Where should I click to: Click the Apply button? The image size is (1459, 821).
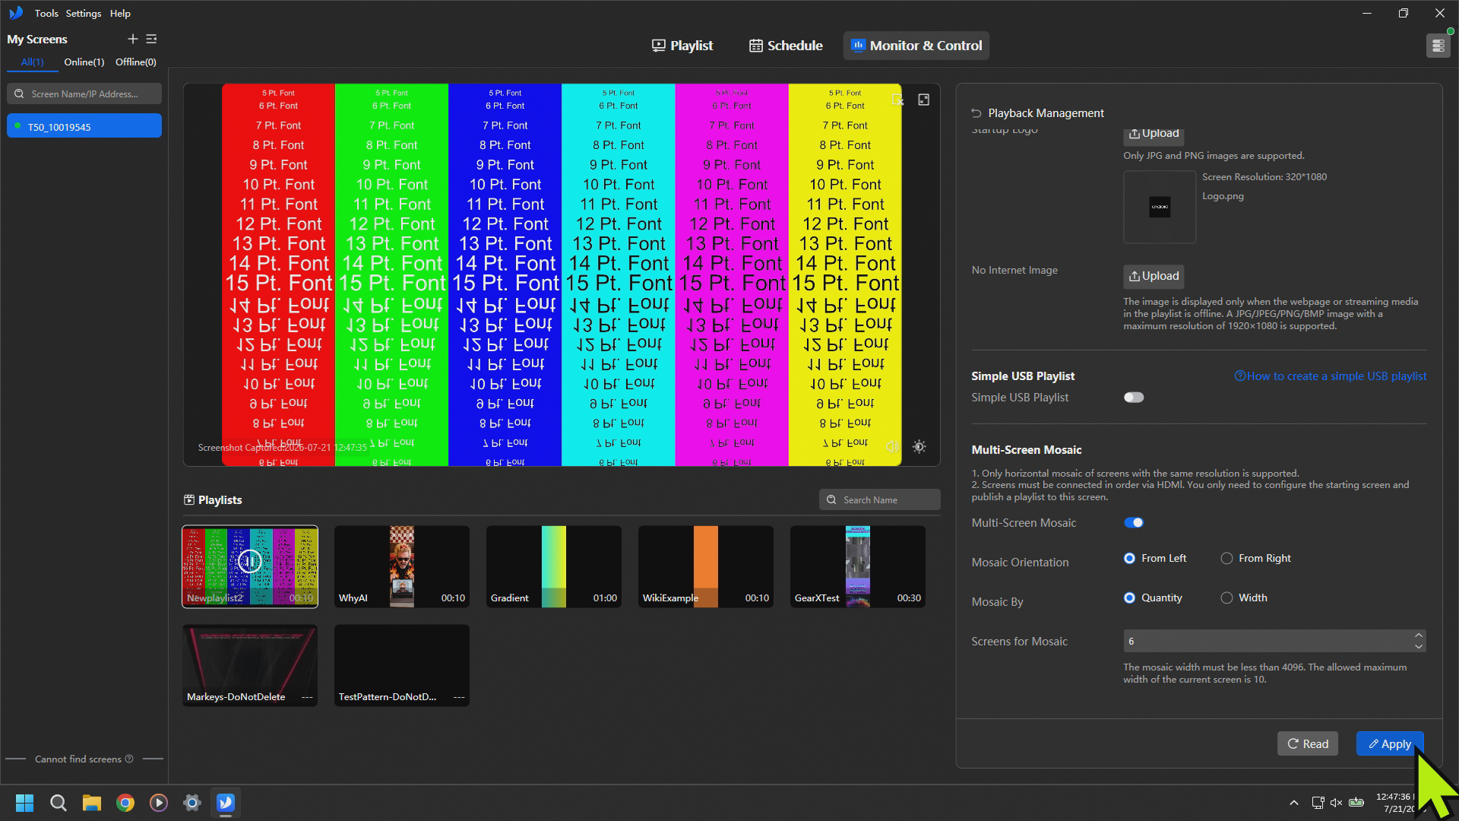pos(1390,743)
